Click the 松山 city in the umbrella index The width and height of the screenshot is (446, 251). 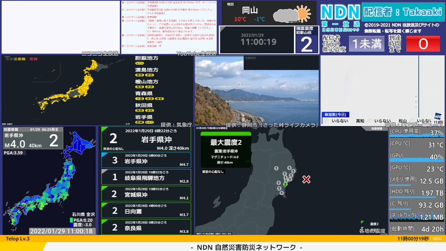(x=402, y=121)
